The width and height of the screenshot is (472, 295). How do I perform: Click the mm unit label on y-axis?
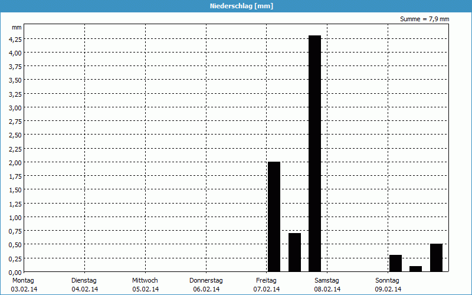pyautogui.click(x=17, y=28)
